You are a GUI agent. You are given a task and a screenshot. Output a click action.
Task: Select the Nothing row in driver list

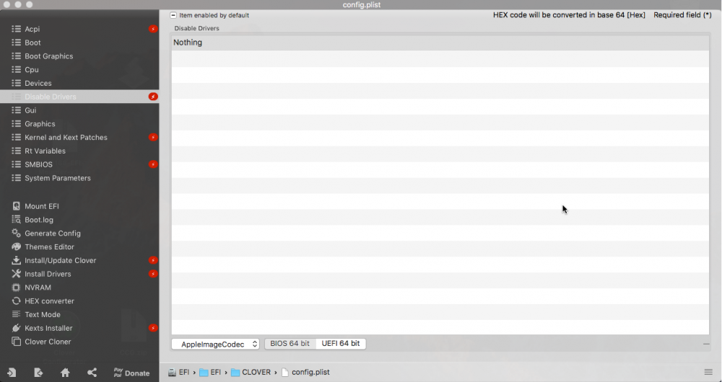(440, 43)
